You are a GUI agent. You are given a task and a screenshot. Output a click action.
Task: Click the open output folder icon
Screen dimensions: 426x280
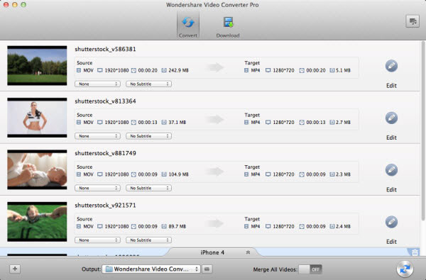[x=207, y=269]
